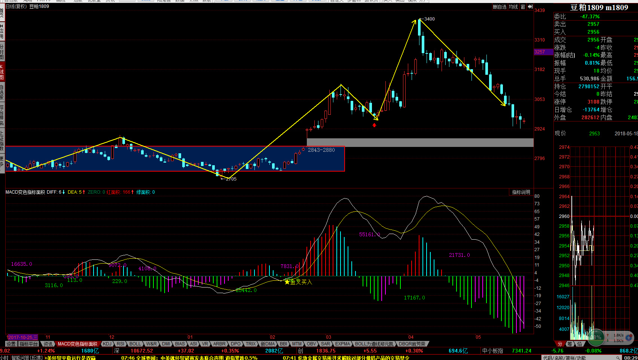638x360 pixels.
Task: Click the 卖出 price 2957
Action: [x=593, y=24]
